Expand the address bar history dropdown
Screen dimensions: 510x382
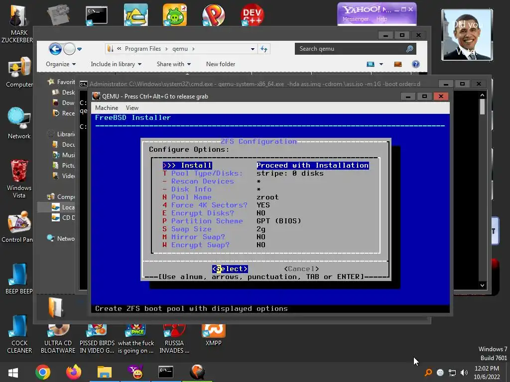pyautogui.click(x=253, y=49)
